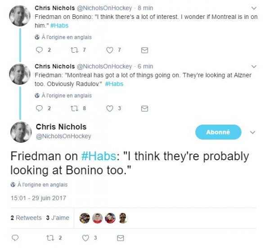
Task: Open the #Habs hashtag in main tweet
Action: pyautogui.click(x=98, y=156)
